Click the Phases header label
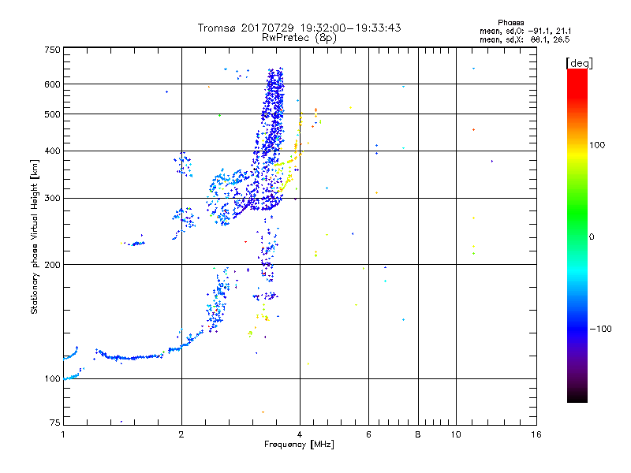 [x=510, y=23]
